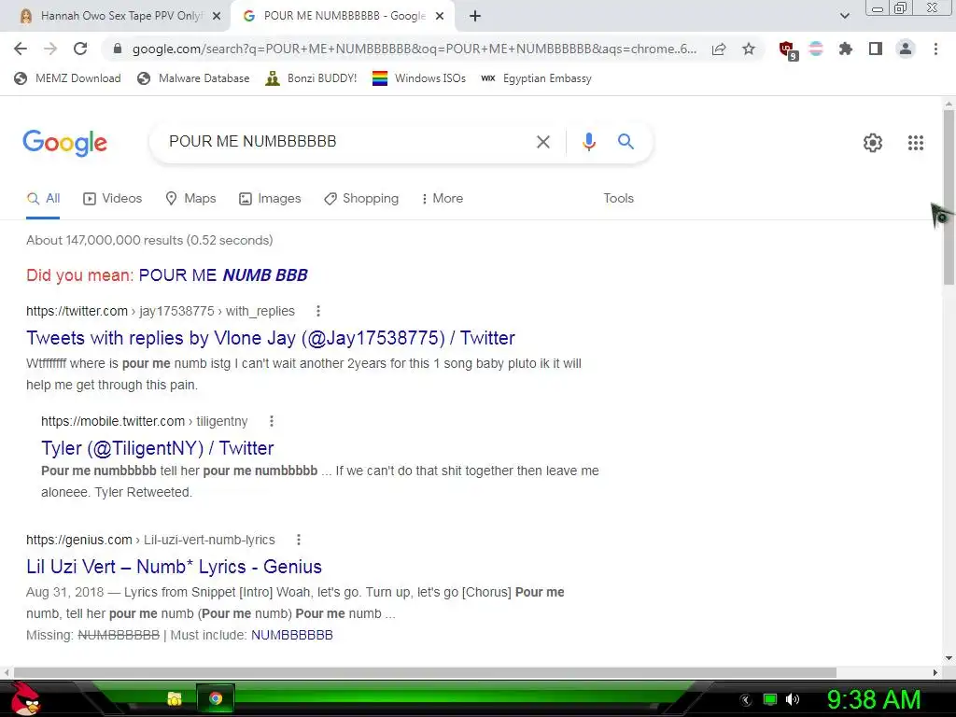
Task: Open uBlock Origin extension icon
Action: 787,50
